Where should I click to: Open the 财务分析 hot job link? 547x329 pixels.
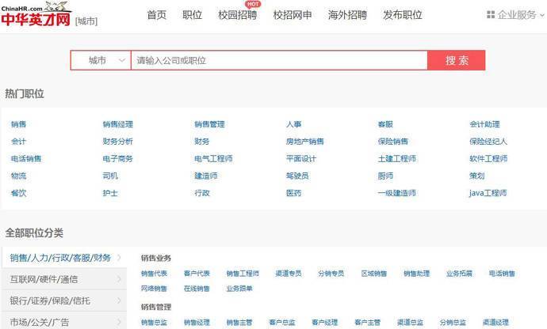click(118, 142)
